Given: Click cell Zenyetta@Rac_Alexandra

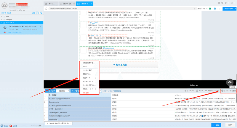Looking at the screenshot, I should click(x=80, y=112).
